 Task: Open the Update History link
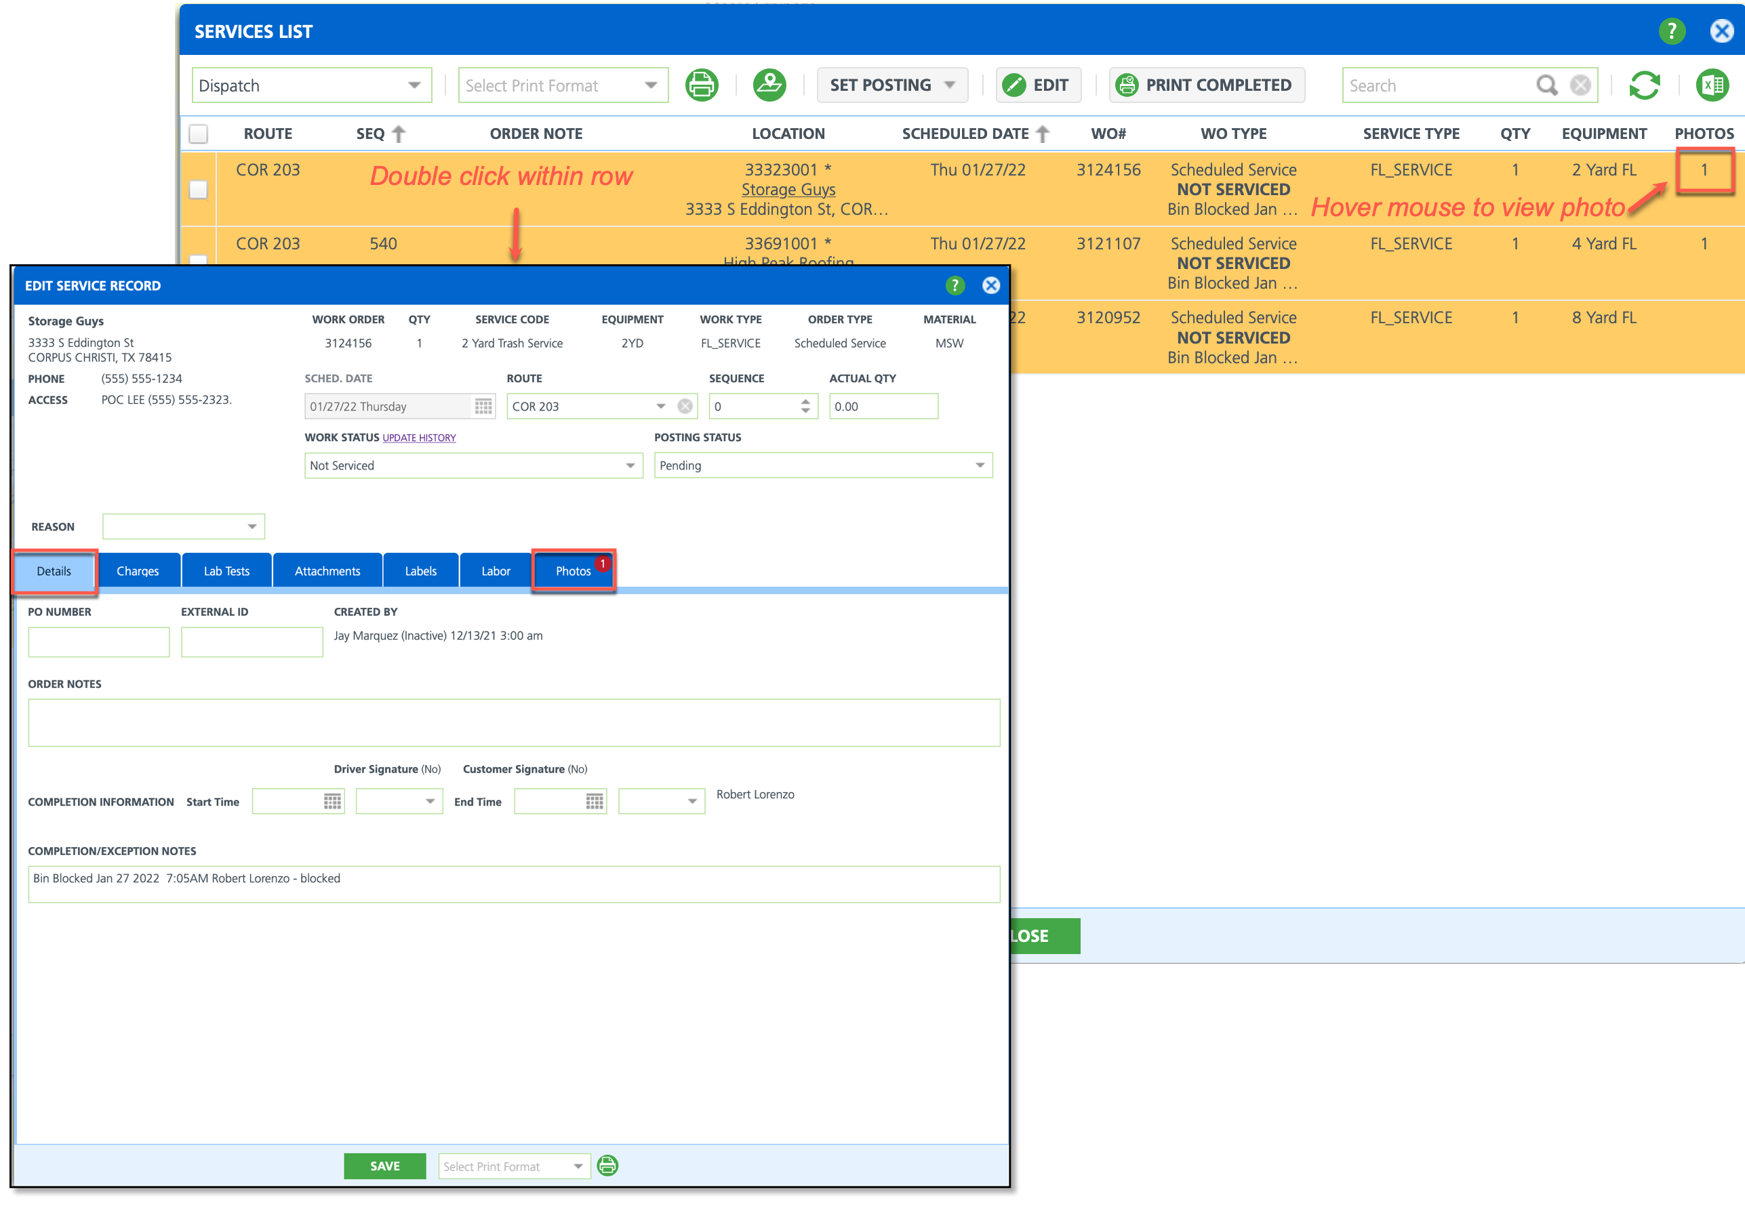[x=419, y=438]
